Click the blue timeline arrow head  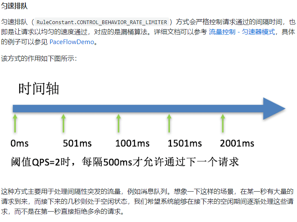(274, 109)
